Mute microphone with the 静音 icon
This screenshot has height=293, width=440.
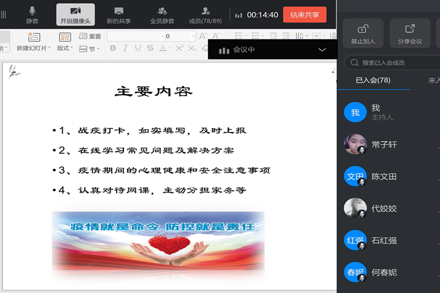32,14
